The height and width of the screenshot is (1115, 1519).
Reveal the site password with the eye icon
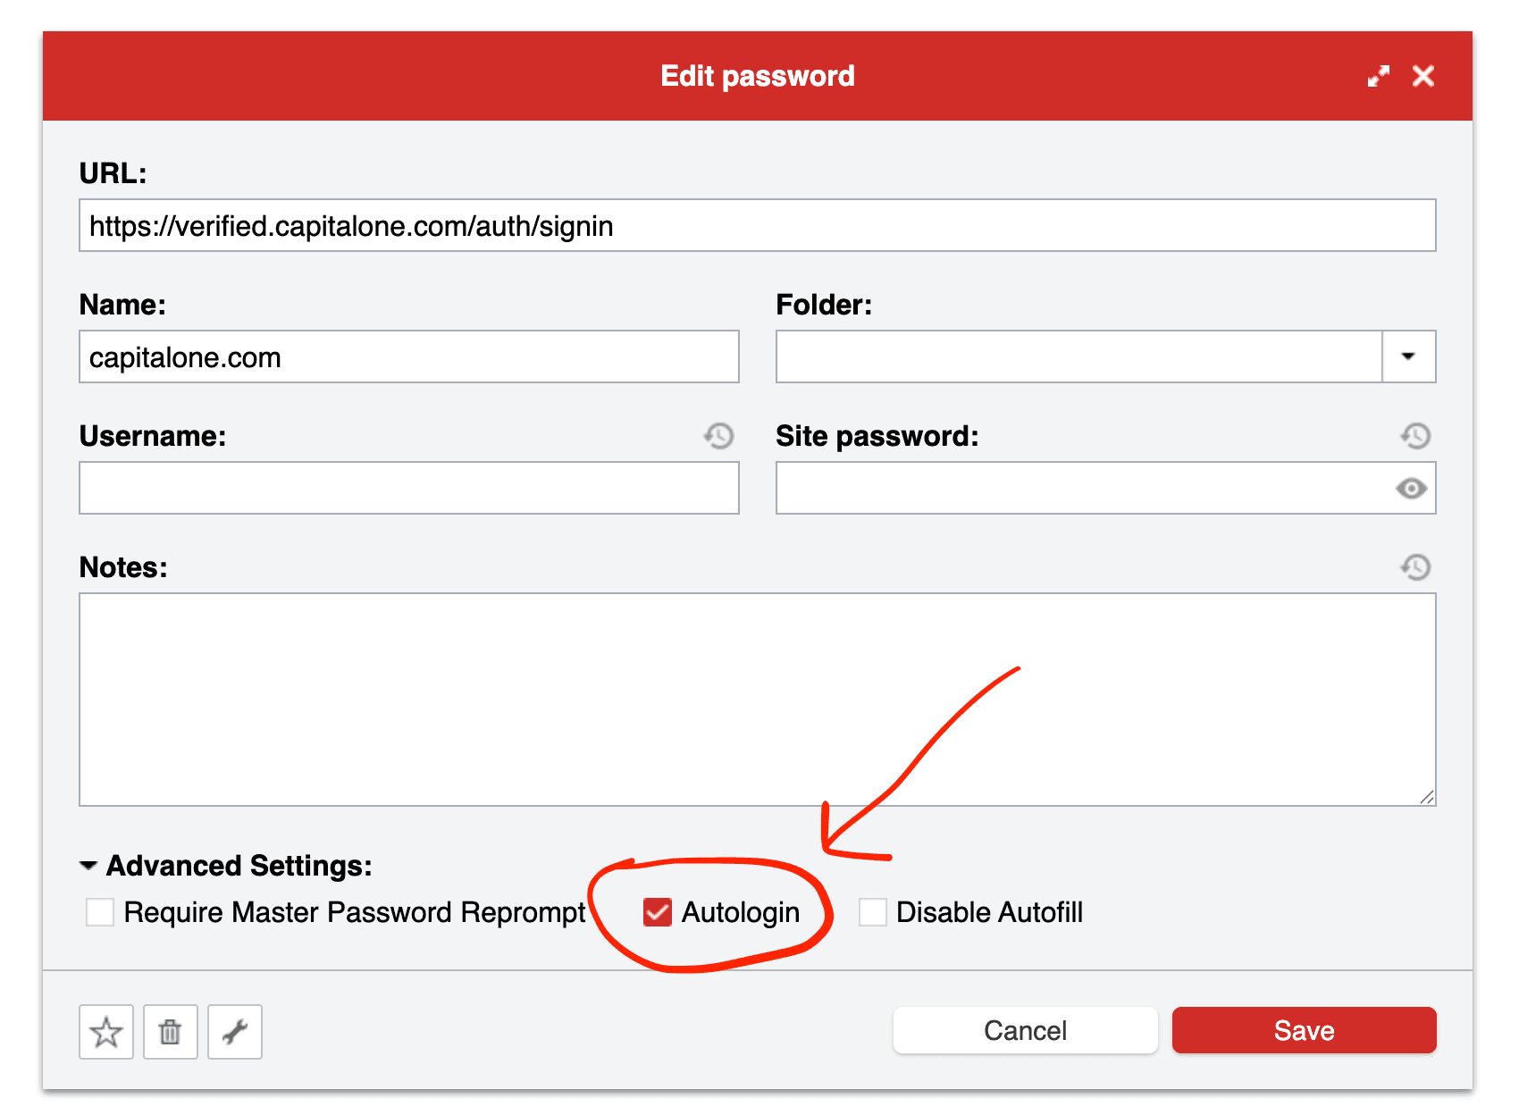click(1413, 489)
